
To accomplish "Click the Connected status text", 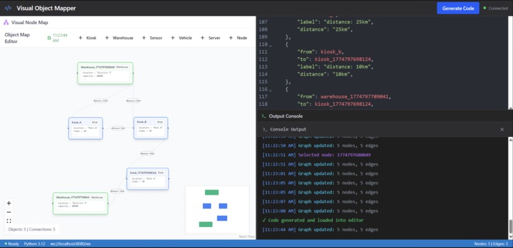I will click(498, 8).
